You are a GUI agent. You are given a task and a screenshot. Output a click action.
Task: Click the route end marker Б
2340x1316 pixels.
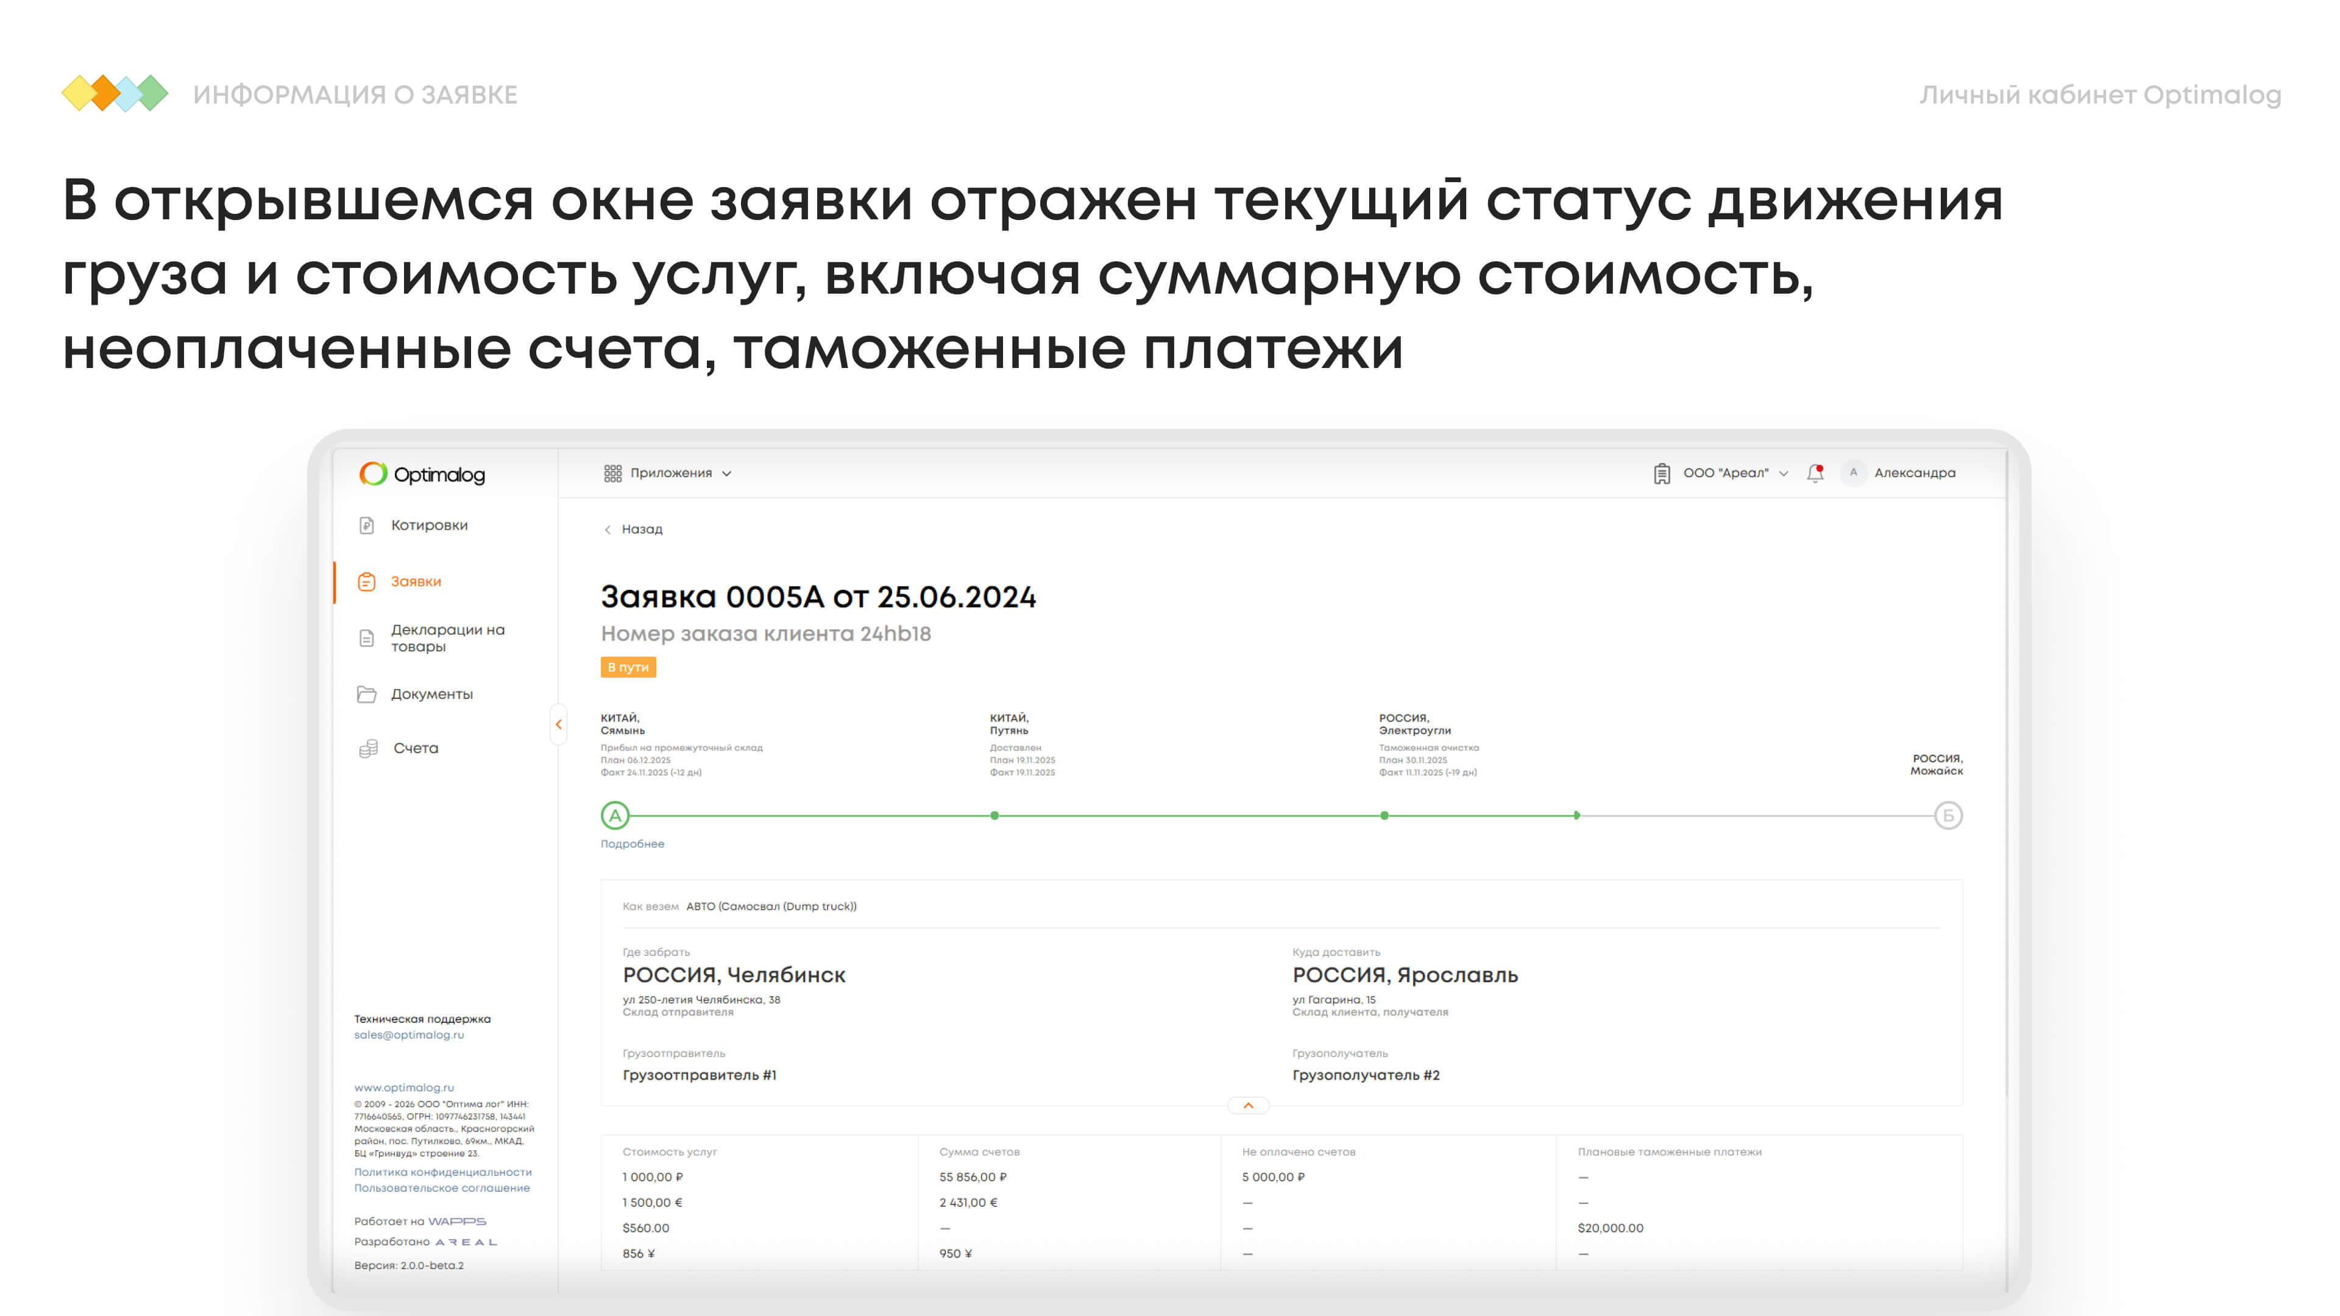[1948, 816]
